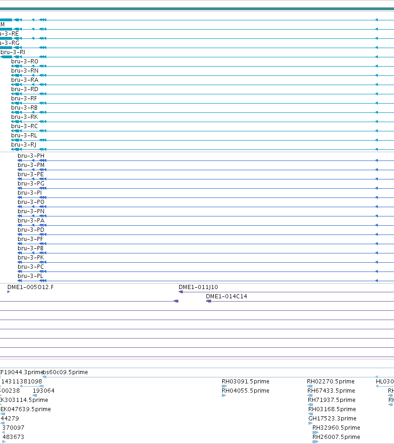Select the EK047639.5prime EST label
394x444 pixels.
click(25, 409)
